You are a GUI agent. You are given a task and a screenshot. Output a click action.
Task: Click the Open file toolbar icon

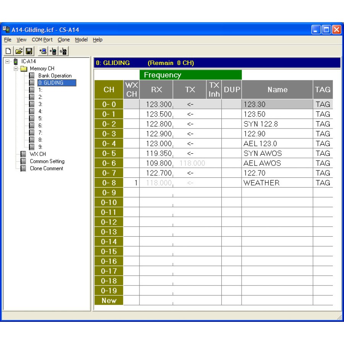coord(19,51)
